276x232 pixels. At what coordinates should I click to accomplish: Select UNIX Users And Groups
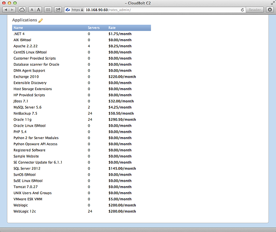pyautogui.click(x=33, y=193)
